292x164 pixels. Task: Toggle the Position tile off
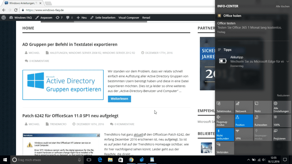[x=244, y=121]
